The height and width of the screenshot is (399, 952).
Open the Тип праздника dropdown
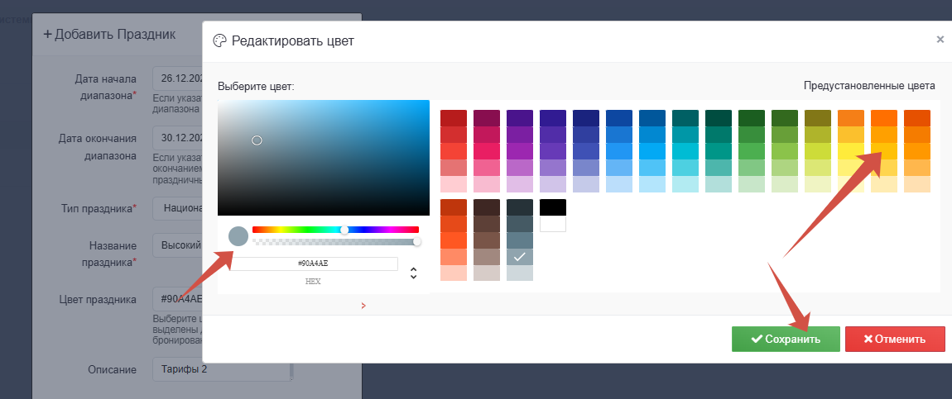point(177,209)
